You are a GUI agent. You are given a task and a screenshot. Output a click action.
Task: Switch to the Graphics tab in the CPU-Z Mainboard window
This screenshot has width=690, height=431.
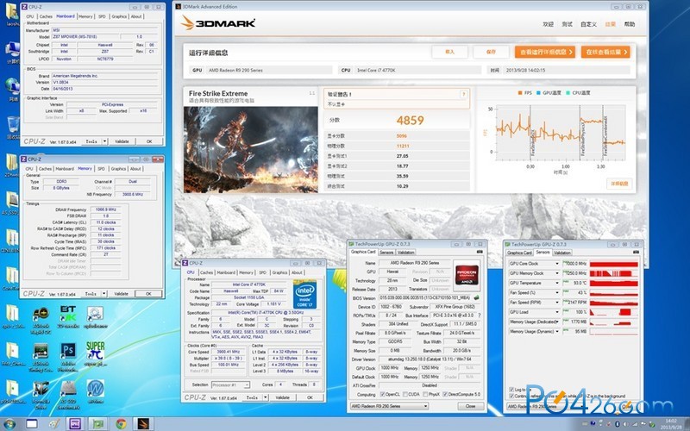(119, 16)
